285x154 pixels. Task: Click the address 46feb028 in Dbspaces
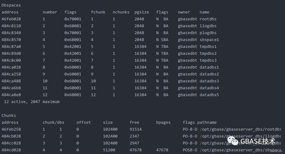click(x=11, y=19)
